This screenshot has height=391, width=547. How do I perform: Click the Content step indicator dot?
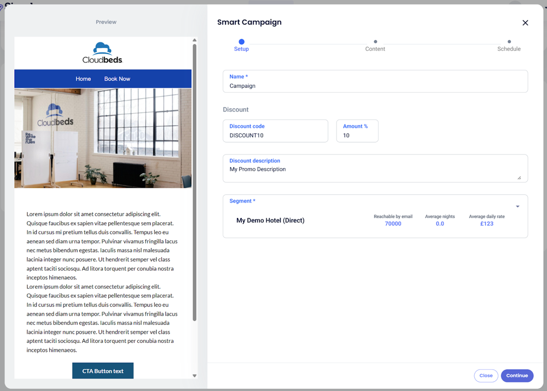pos(375,42)
